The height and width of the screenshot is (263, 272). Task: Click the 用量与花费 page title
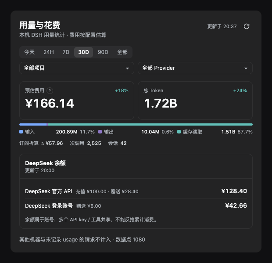click(40, 25)
